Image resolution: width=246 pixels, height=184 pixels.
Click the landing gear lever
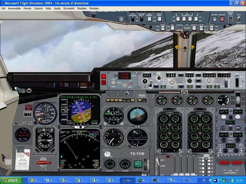click(x=238, y=100)
